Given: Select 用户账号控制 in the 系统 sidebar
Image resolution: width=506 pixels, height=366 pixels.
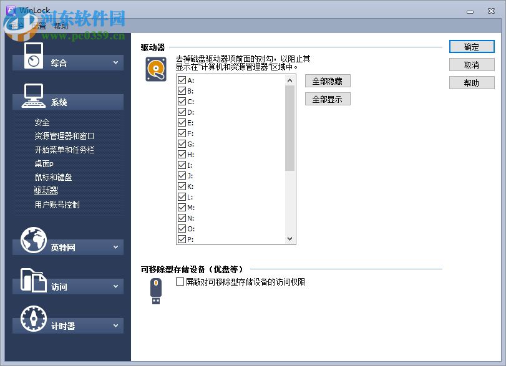Looking at the screenshot, I should point(59,205).
